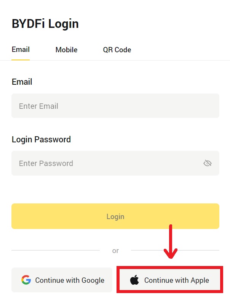Click the divider line left of "or"
The height and width of the screenshot is (295, 230).
[55, 250]
